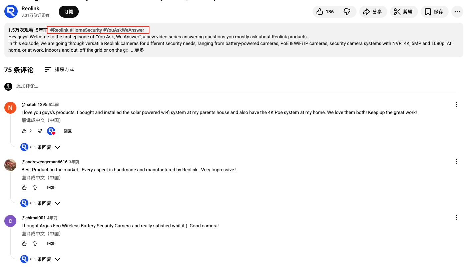The height and width of the screenshot is (270, 467).
Task: Expand description with ...更多
Action: (137, 50)
